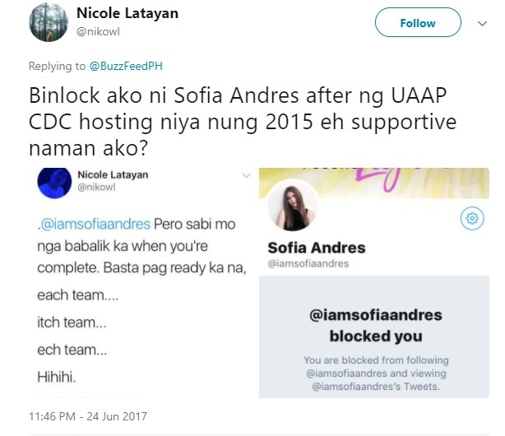Expand the embedded tweet's chevron menu
505x436 pixels.
(x=246, y=175)
